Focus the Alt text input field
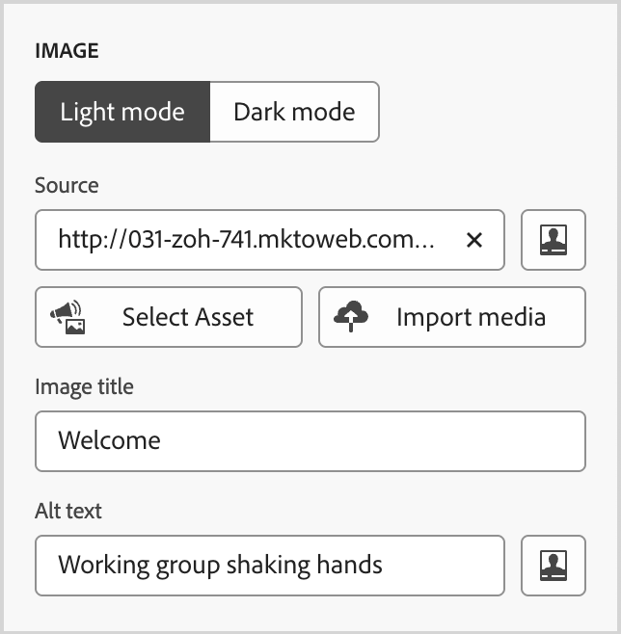621x634 pixels. point(270,566)
